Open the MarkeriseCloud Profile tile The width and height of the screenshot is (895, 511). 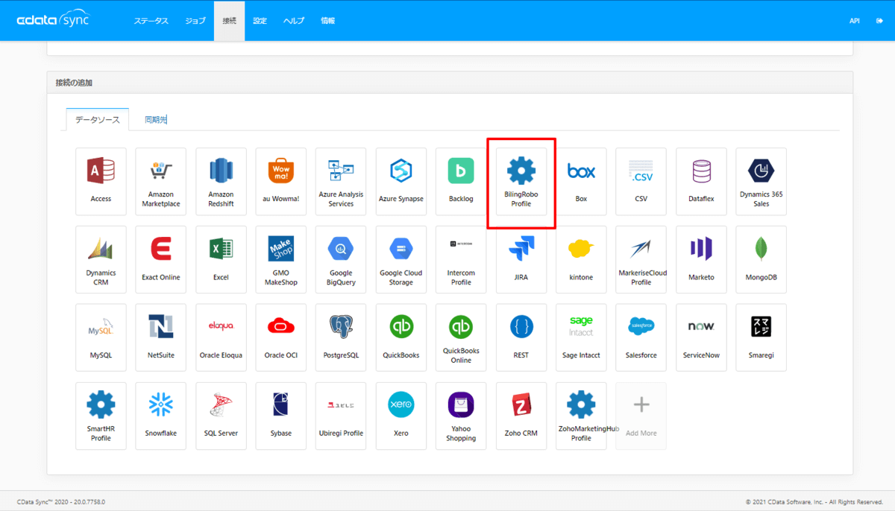pyautogui.click(x=641, y=259)
